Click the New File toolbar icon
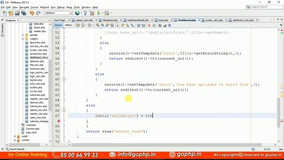Image resolution: width=284 pixels, height=160 pixels. [x=4, y=13]
